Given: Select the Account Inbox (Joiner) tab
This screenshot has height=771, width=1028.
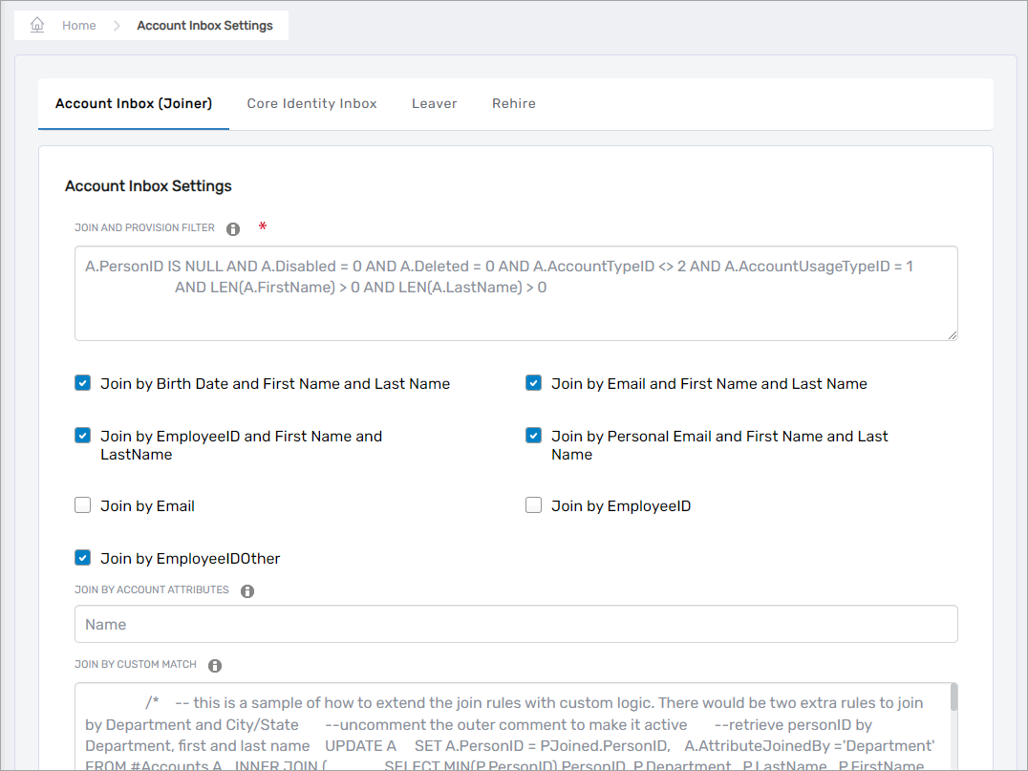Looking at the screenshot, I should (x=134, y=103).
